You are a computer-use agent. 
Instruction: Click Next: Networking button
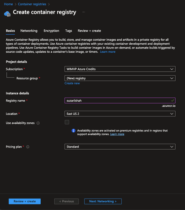point(103,201)
